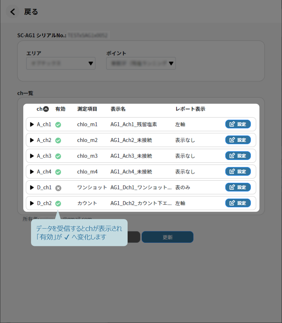
Task: Expand the A_ch3 row triangle
Action: point(32,156)
